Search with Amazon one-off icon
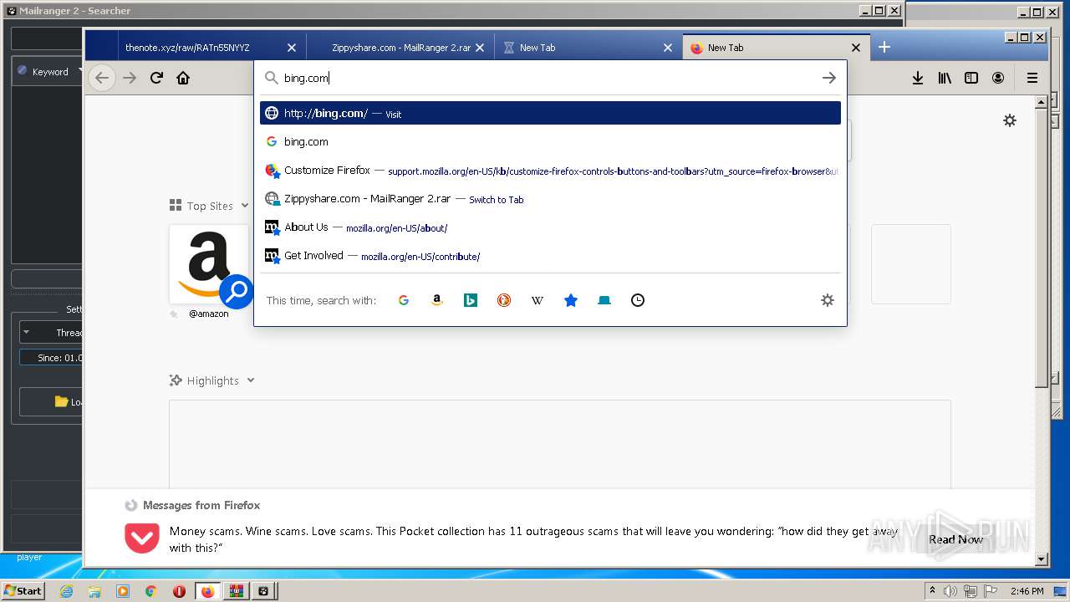Viewport: 1070px width, 602px height. tap(436, 300)
